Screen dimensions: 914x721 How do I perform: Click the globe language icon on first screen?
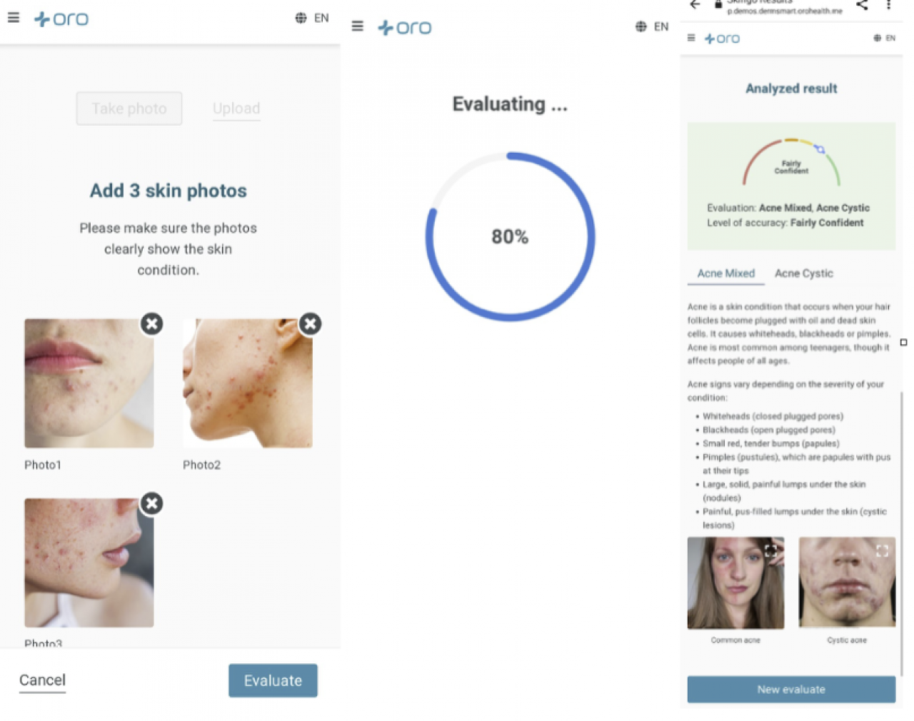pos(301,18)
